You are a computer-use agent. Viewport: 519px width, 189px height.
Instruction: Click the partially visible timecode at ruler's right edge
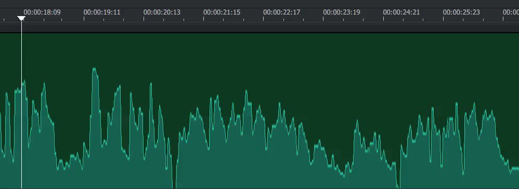point(511,12)
